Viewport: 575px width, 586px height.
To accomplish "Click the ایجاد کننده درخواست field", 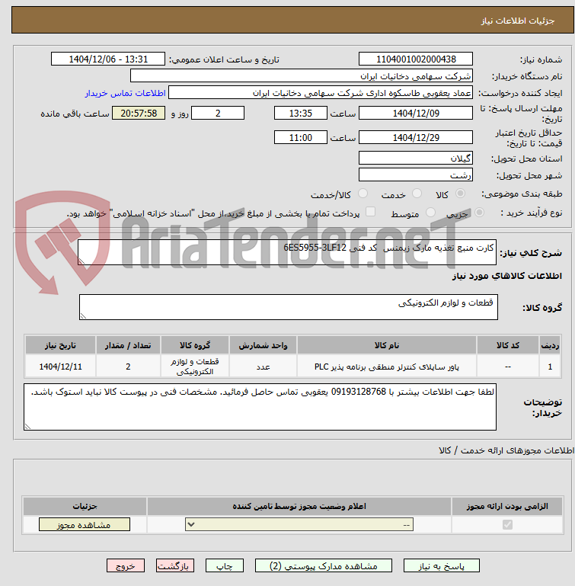I will coord(320,93).
